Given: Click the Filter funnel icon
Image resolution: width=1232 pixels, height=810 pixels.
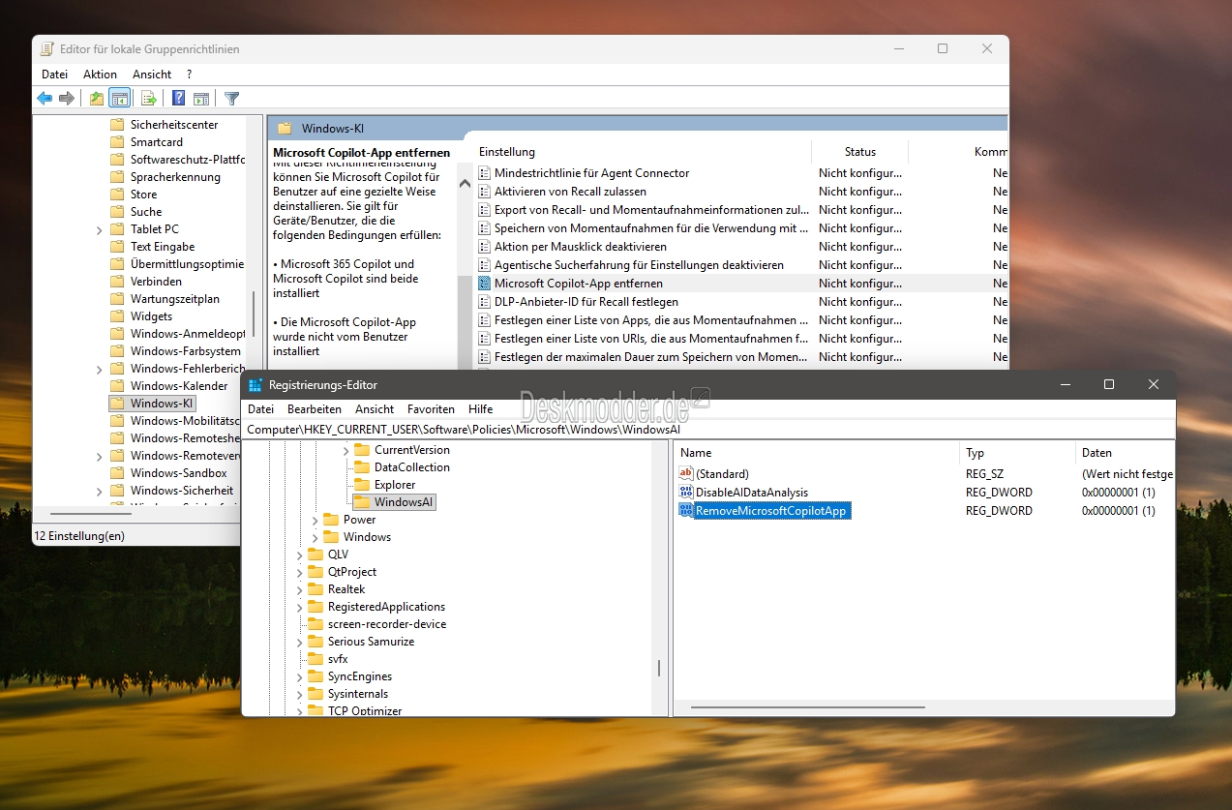Looking at the screenshot, I should pos(231,98).
